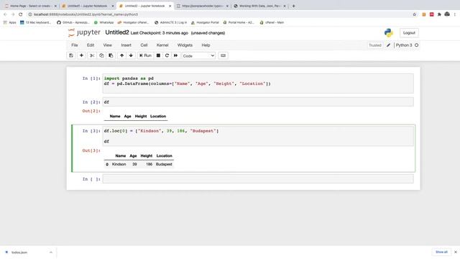Open the Widgets menu

coord(185,45)
